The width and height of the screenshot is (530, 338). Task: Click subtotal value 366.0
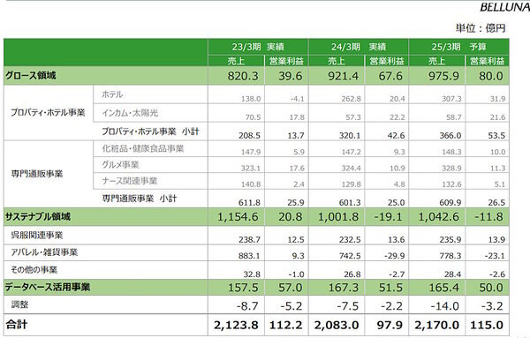pos(450,135)
